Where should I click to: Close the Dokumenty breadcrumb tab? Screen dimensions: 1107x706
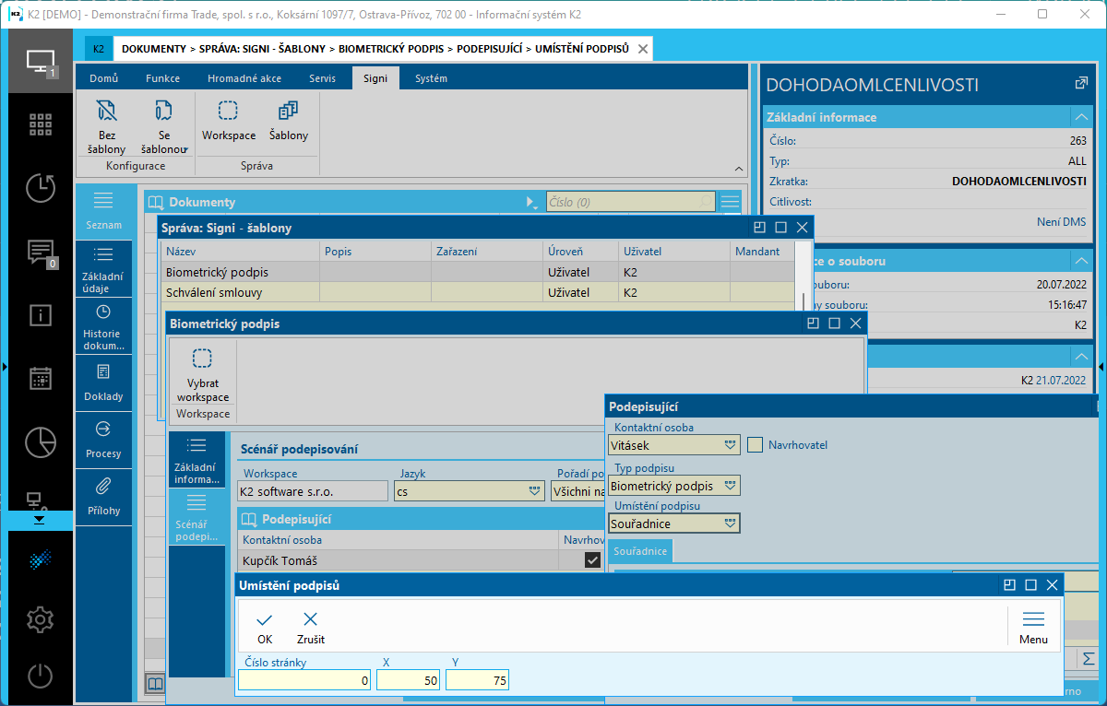(x=644, y=49)
